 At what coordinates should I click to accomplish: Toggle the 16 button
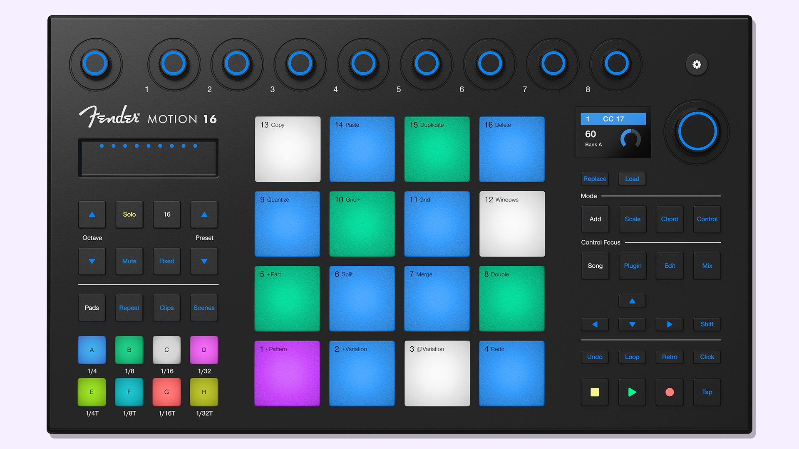[x=167, y=215]
